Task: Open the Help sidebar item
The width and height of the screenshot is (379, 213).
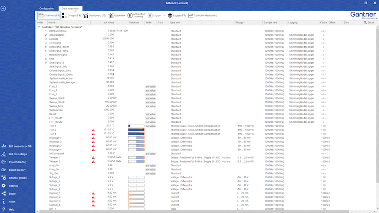Action: [x=8, y=209]
